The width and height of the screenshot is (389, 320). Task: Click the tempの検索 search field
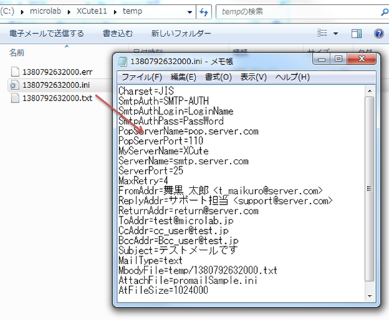[x=298, y=12]
